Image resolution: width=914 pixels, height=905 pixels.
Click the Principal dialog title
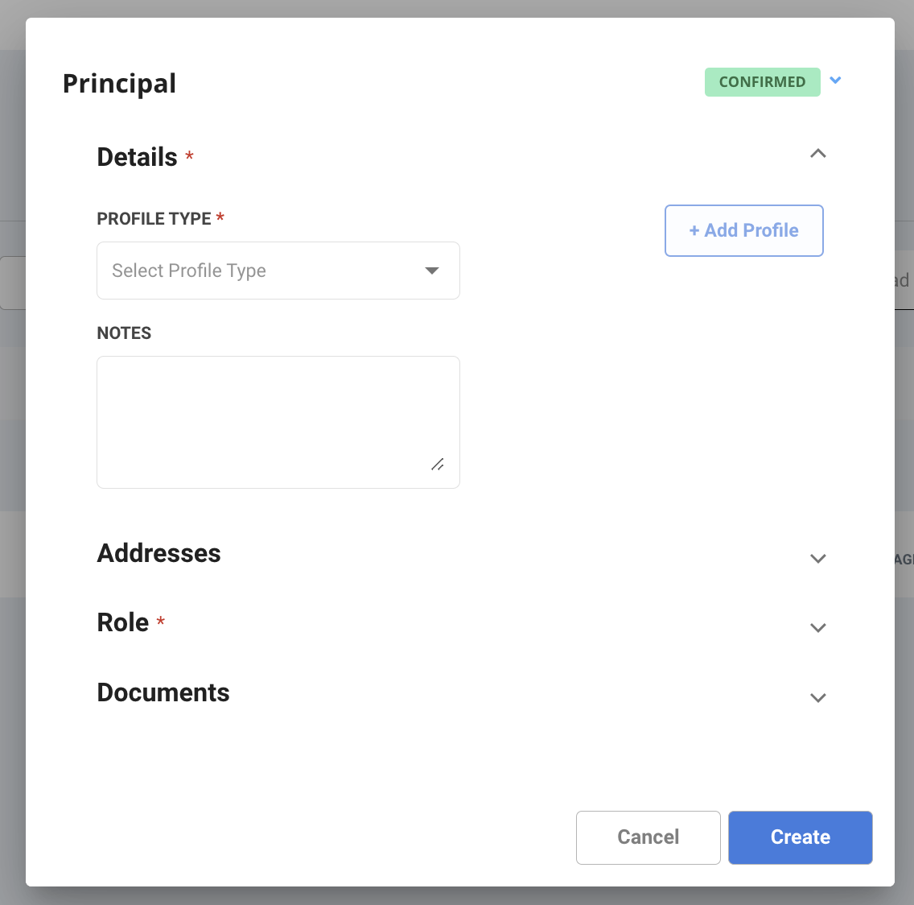tap(120, 84)
